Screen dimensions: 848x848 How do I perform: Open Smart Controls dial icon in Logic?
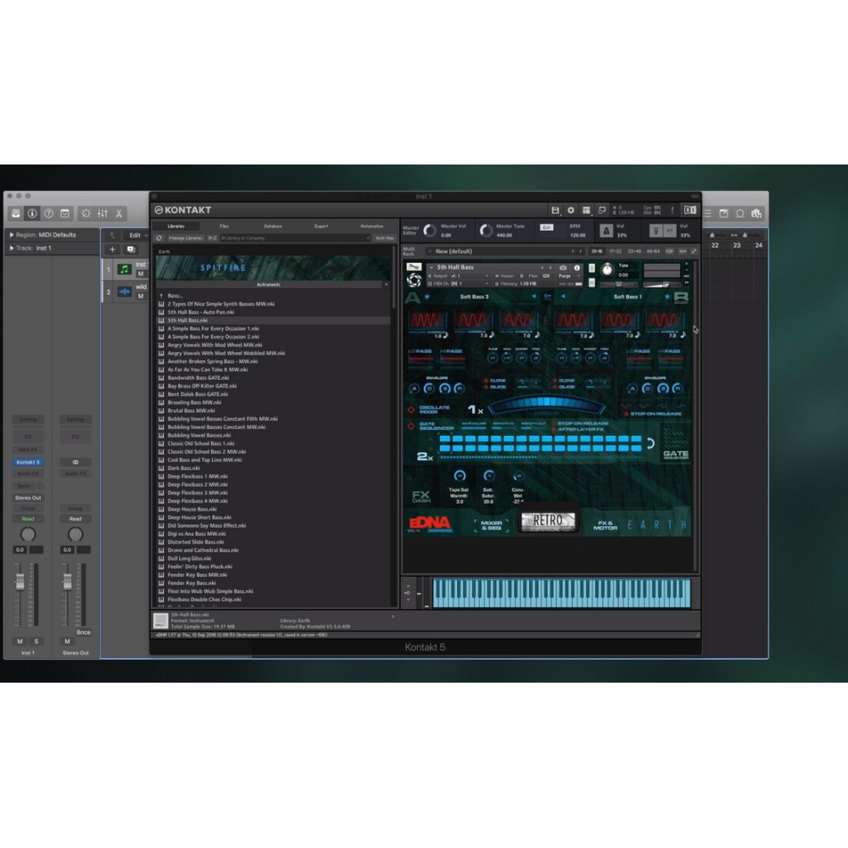pyautogui.click(x=86, y=213)
